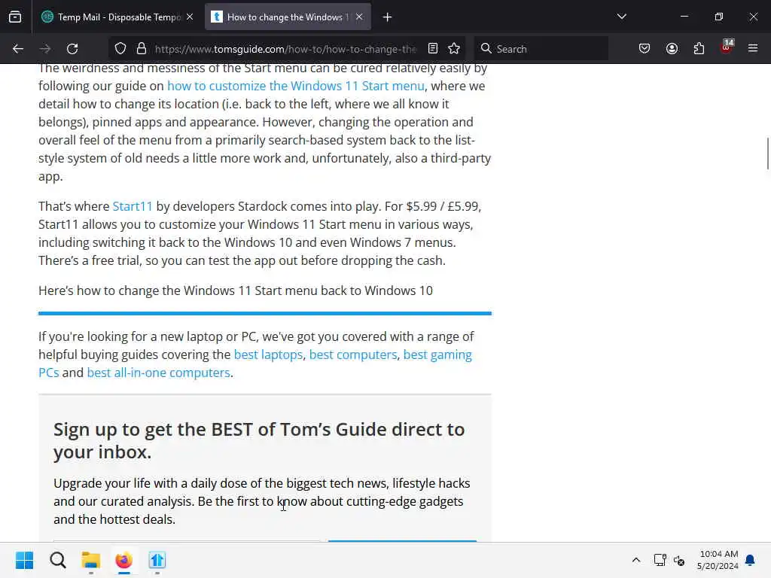Screen dimensions: 771x578
Task: Open the blue arrow app in taskbar
Action: click(157, 560)
